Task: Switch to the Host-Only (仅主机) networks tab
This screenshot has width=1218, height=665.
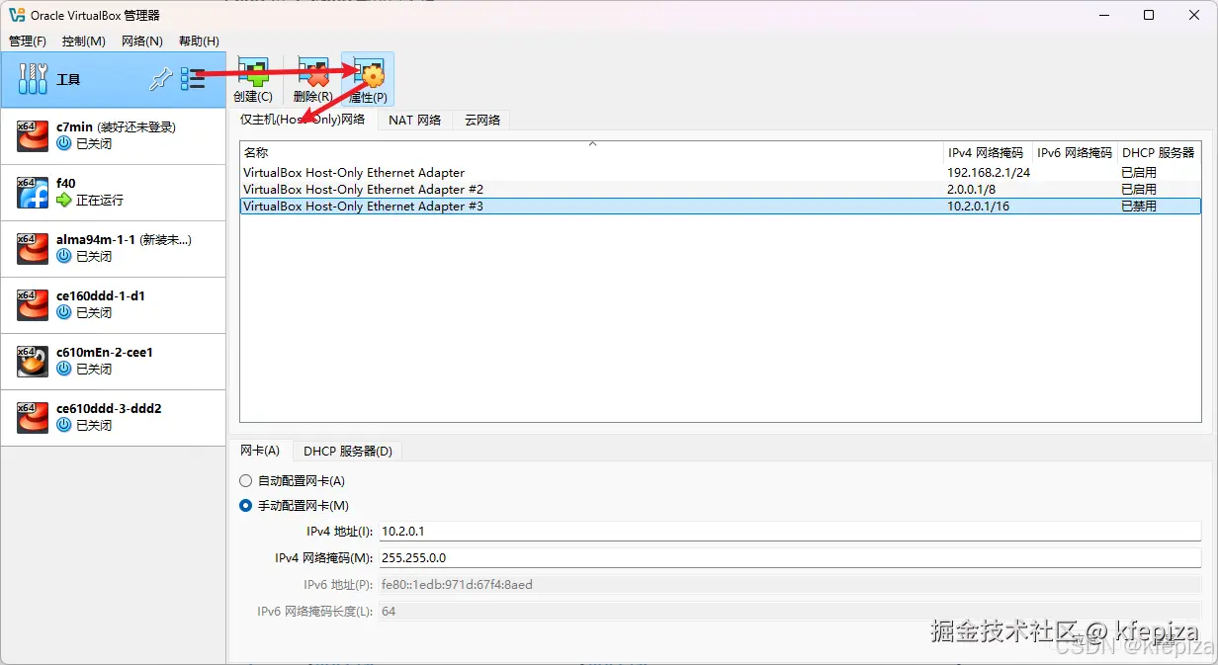Action: pyautogui.click(x=303, y=119)
